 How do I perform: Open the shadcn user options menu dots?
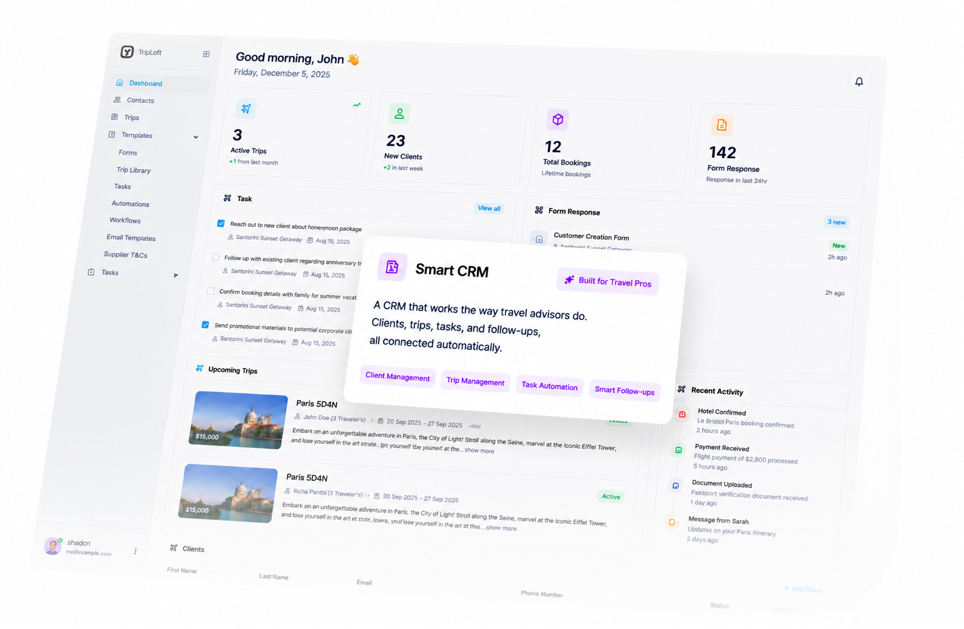[136, 551]
